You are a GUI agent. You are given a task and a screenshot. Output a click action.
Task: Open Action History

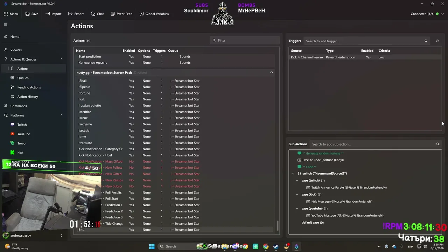pyautogui.click(x=33, y=97)
